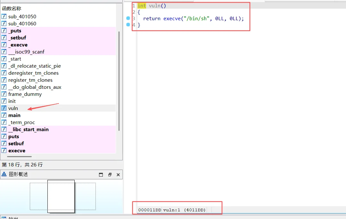The height and width of the screenshot is (219, 346).
Task: Click the white viewport rectangle in graph overview
Action: click(61, 196)
